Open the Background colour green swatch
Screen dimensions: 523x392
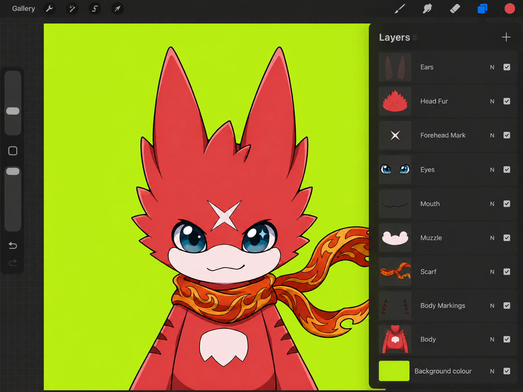[x=394, y=371]
